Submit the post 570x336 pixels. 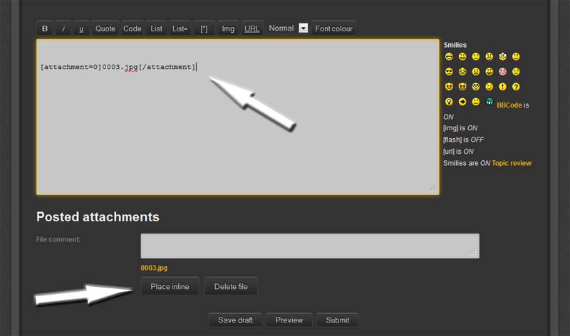coord(337,320)
